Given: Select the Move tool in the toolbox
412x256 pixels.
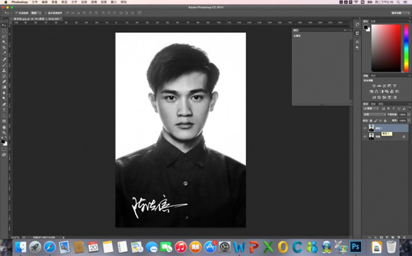Looking at the screenshot, I should (x=4, y=25).
